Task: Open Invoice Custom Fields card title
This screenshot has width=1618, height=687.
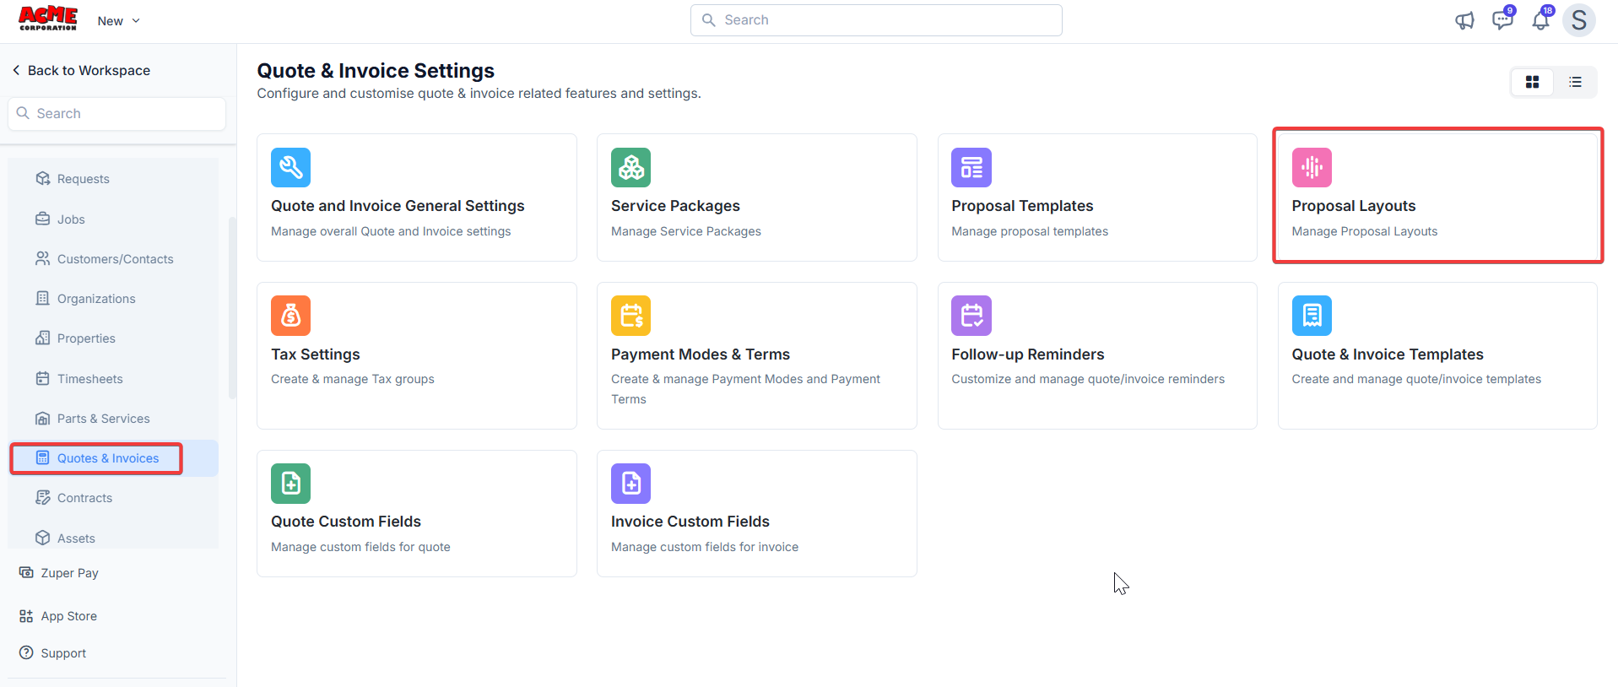Action: pyautogui.click(x=690, y=522)
